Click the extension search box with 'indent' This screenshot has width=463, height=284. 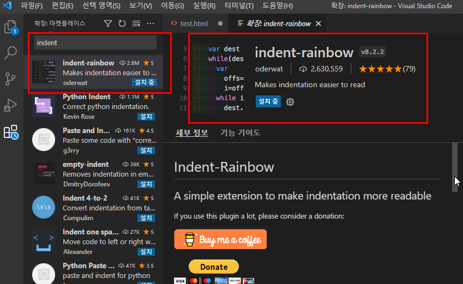[95, 43]
